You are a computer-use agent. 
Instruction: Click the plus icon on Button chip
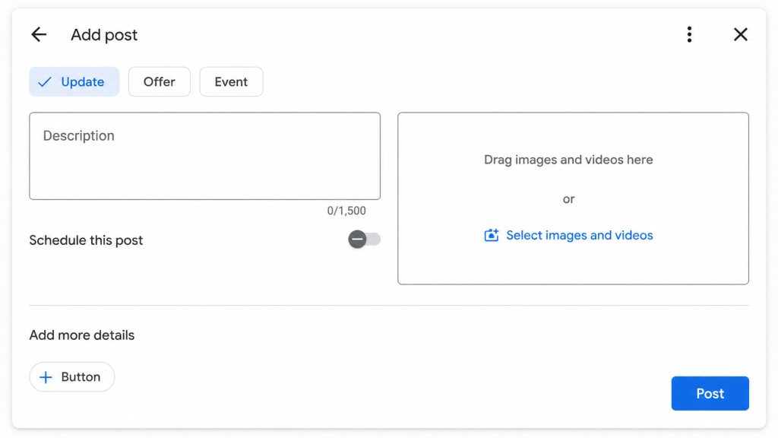coord(46,377)
